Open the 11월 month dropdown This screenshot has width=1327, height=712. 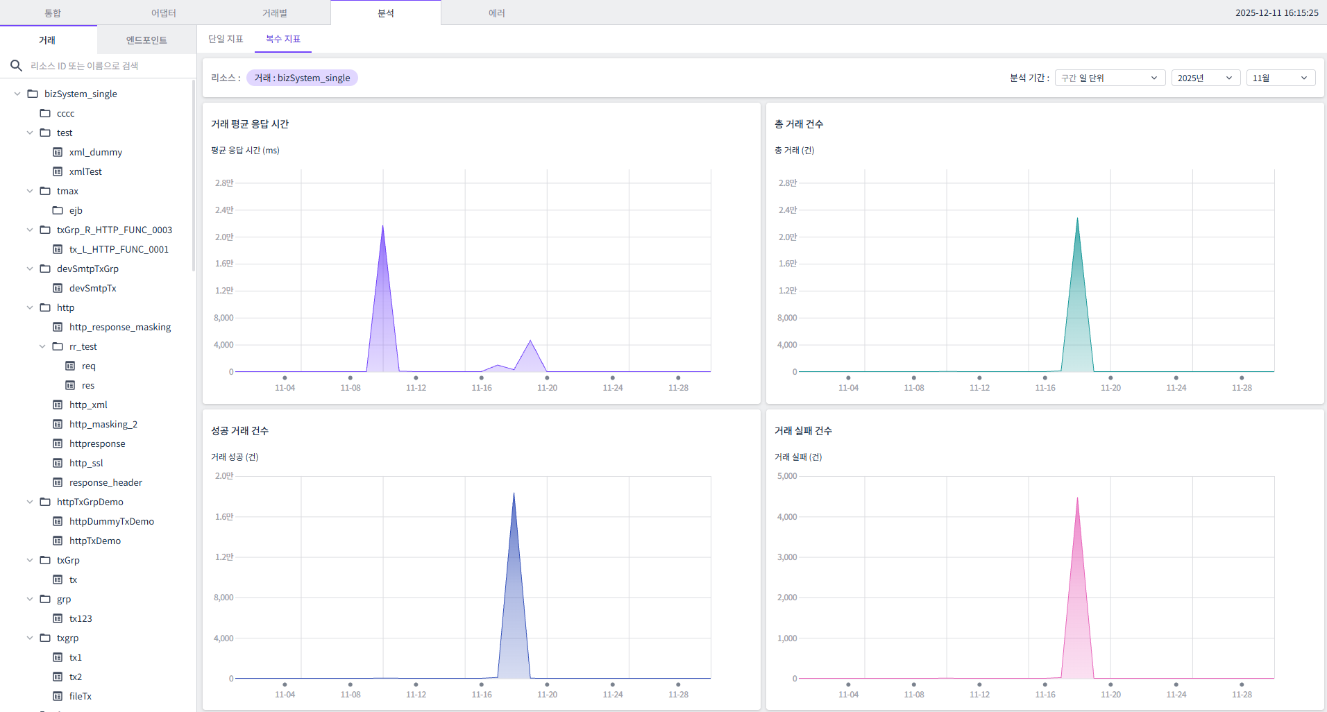pyautogui.click(x=1279, y=78)
